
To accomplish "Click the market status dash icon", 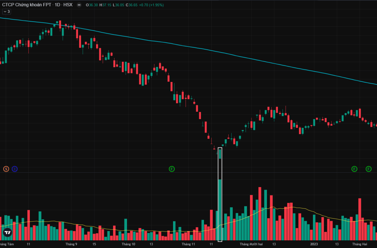I will tap(79, 5).
